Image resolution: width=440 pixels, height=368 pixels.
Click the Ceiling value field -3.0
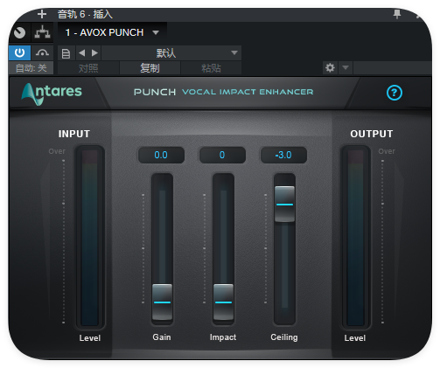point(283,155)
